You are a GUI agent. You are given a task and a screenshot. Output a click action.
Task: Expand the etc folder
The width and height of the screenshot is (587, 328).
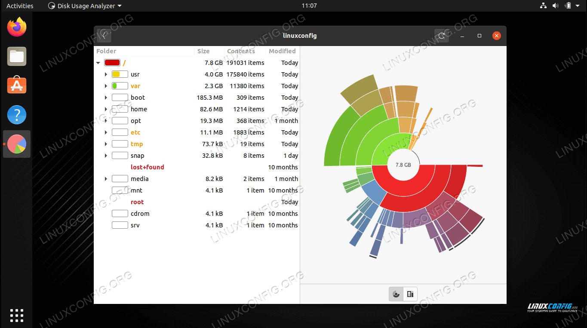point(106,132)
